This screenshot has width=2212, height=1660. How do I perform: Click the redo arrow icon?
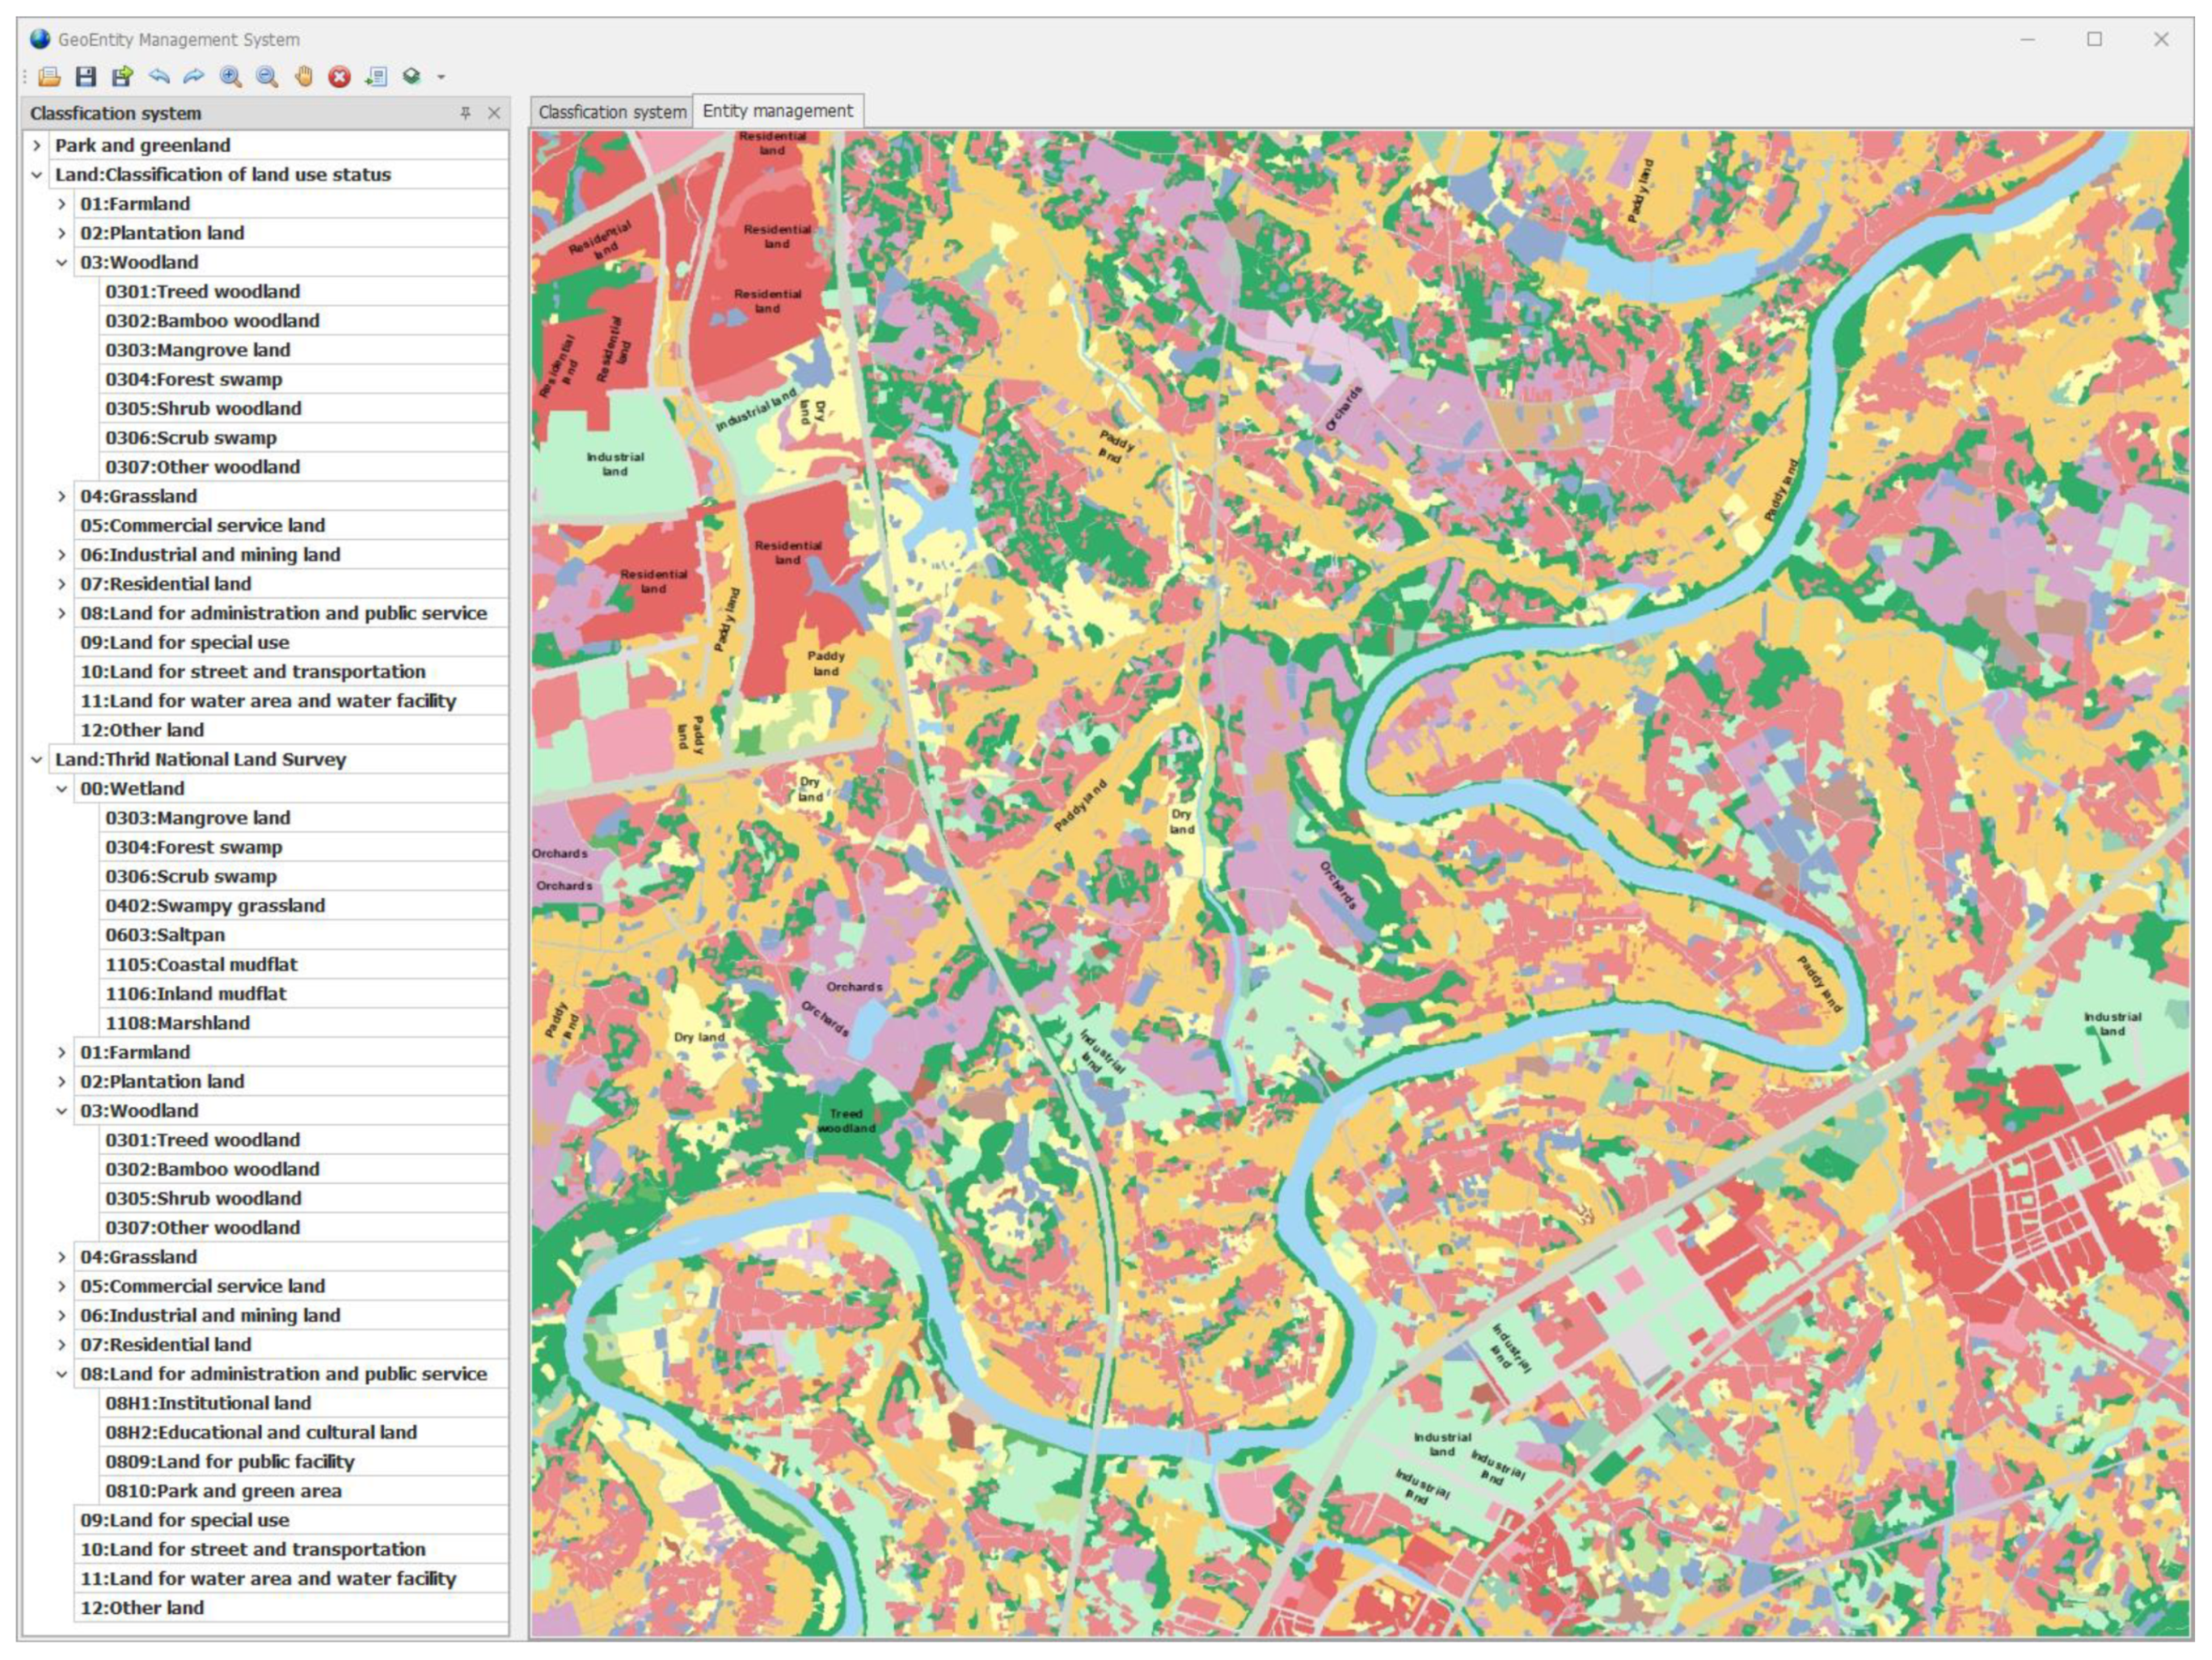click(194, 77)
